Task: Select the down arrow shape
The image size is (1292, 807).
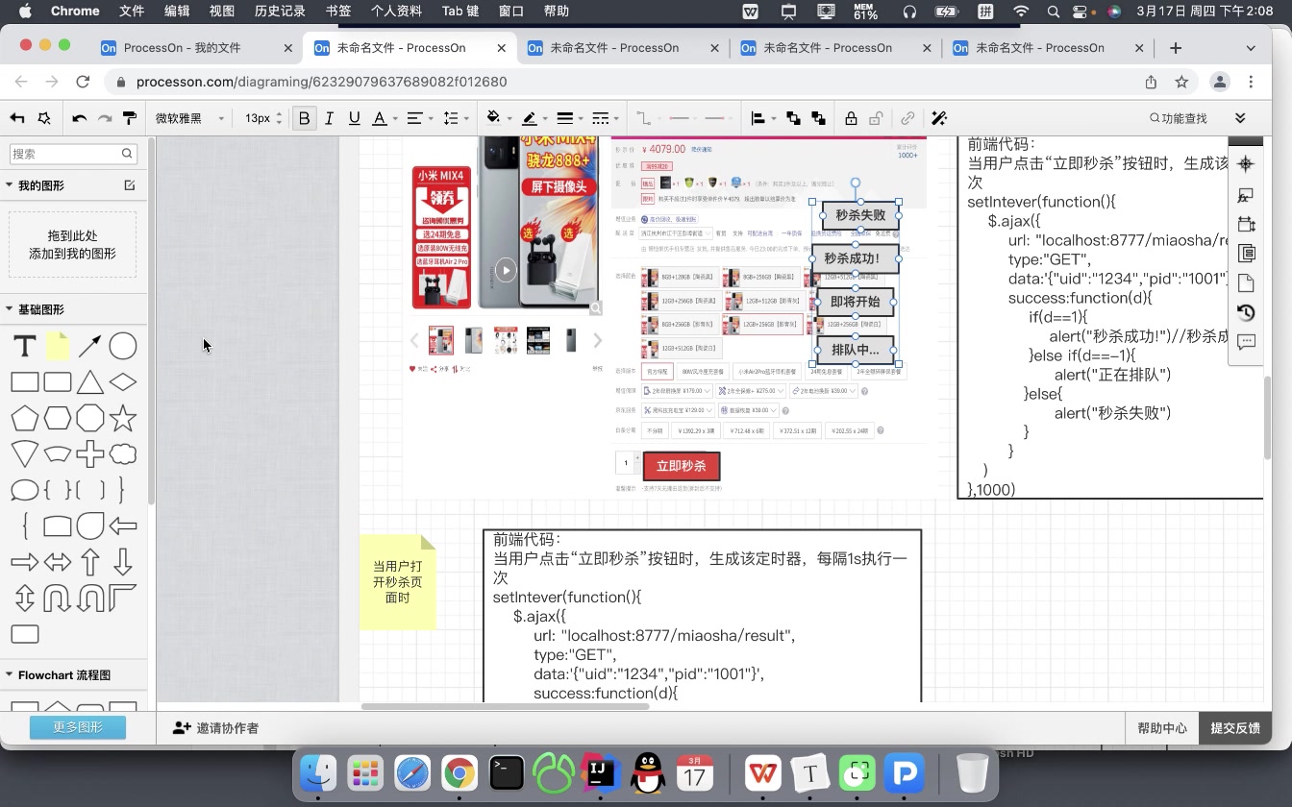Action: click(x=123, y=562)
